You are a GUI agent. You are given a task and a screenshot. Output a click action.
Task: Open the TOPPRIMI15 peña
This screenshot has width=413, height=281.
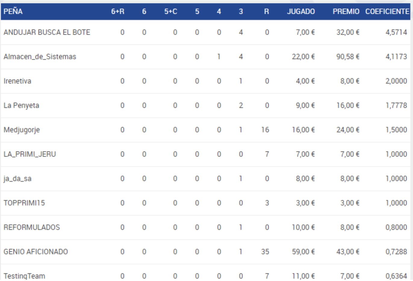click(x=24, y=203)
